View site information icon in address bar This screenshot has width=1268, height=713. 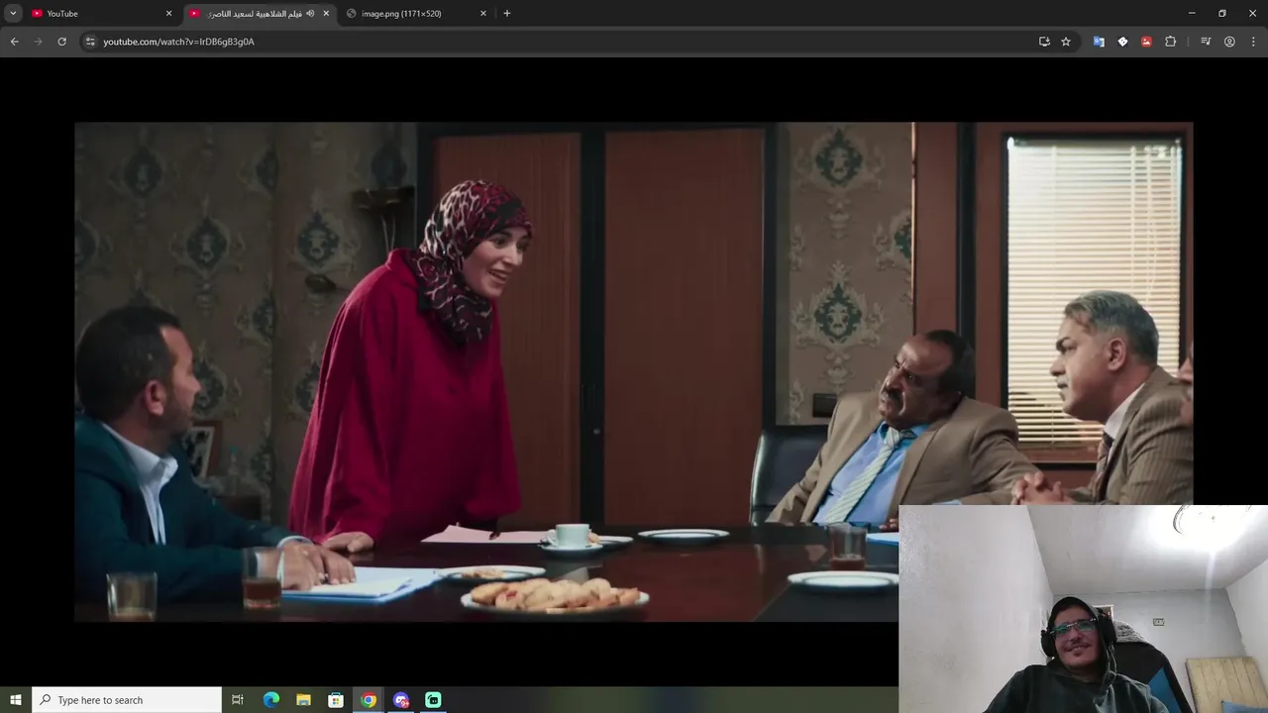tap(90, 42)
